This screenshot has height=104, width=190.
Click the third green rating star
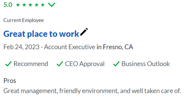click(30, 5)
